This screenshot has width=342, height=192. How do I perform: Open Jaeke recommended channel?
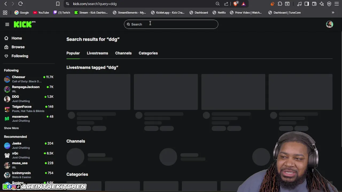coord(29,145)
